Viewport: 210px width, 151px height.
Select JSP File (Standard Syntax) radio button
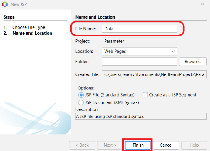pyautogui.click(x=81, y=95)
